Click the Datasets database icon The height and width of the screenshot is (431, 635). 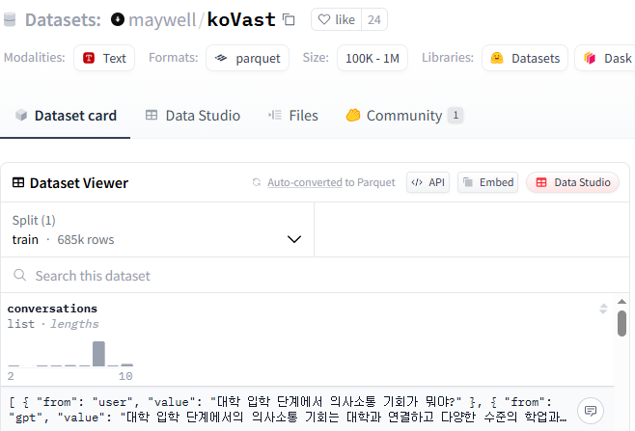tap(10, 19)
